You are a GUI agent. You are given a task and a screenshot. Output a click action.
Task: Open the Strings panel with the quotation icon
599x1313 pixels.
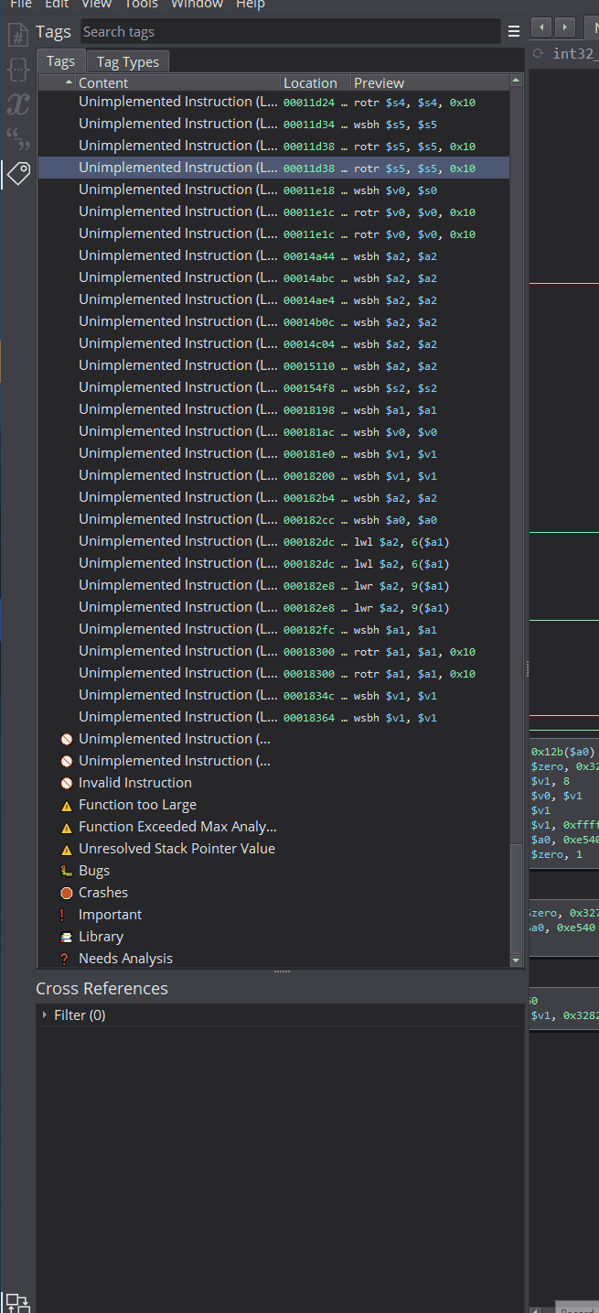click(x=16, y=138)
